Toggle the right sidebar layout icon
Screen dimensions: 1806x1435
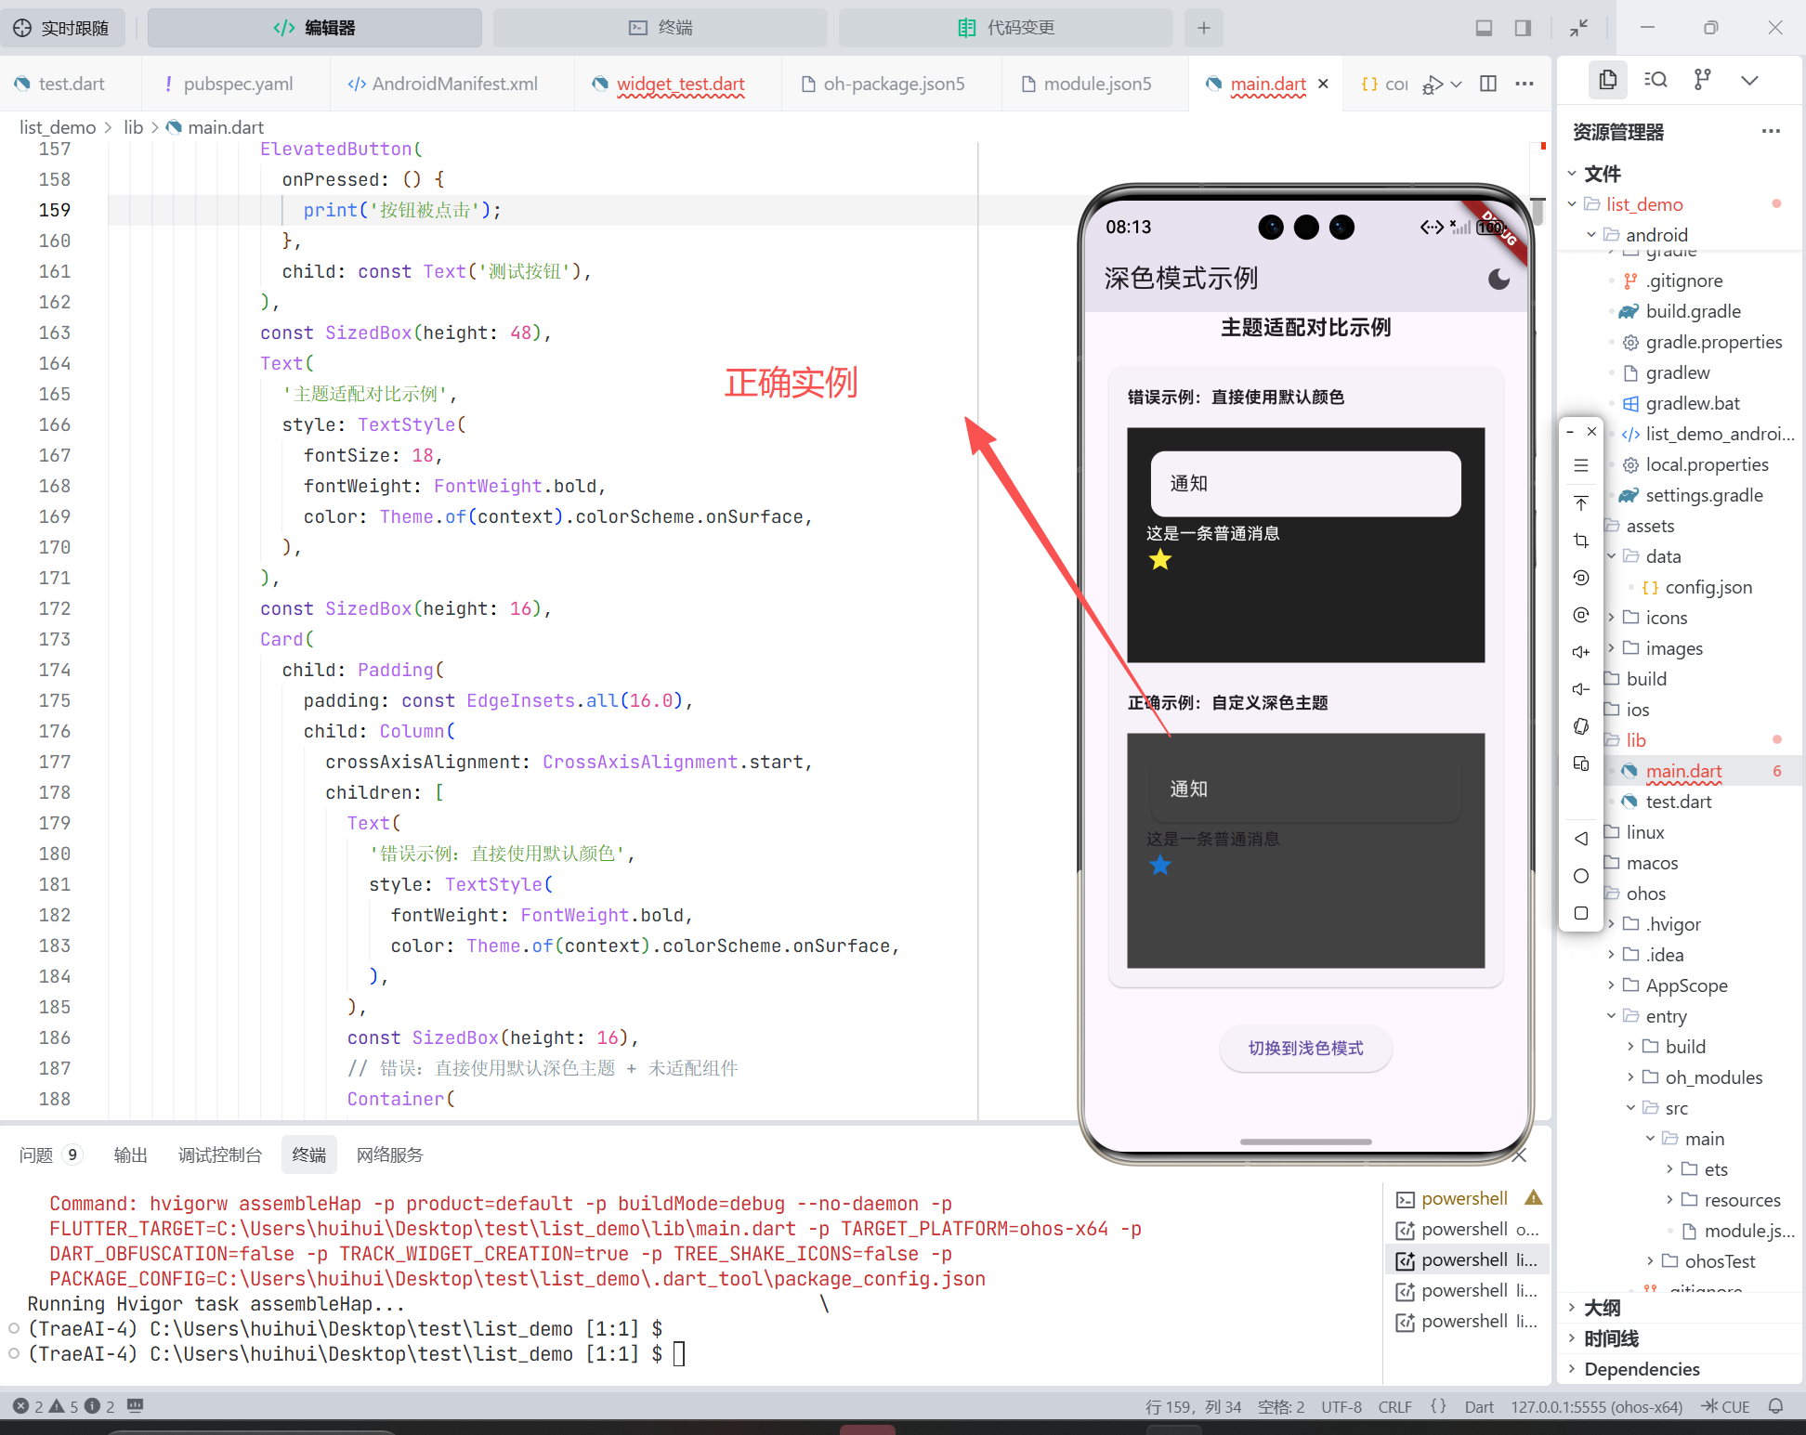coord(1523,28)
